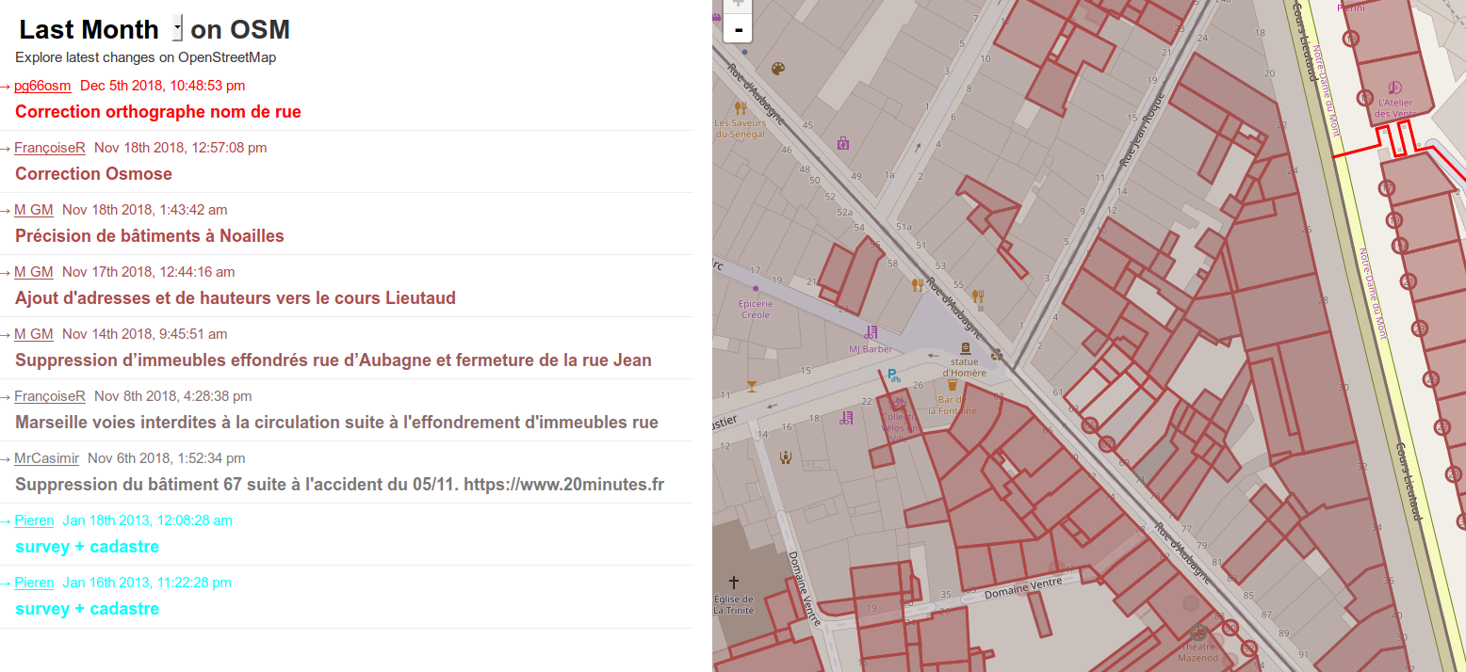The width and height of the screenshot is (1466, 672).
Task: Select the changeset titled Précision de bâtiments à Noailles
Action: [x=149, y=235]
